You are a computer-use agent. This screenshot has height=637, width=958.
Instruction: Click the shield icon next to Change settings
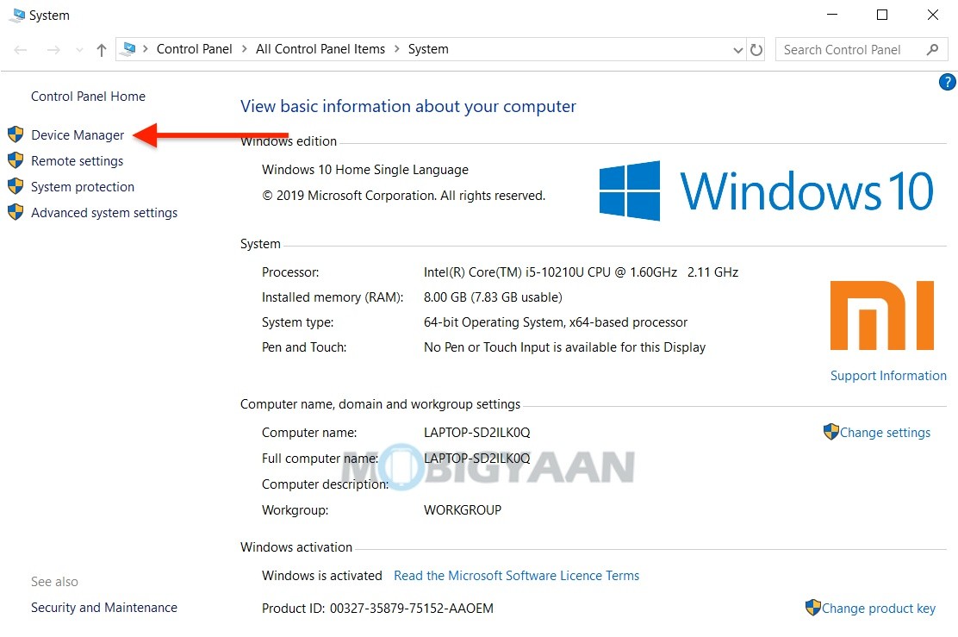[831, 432]
